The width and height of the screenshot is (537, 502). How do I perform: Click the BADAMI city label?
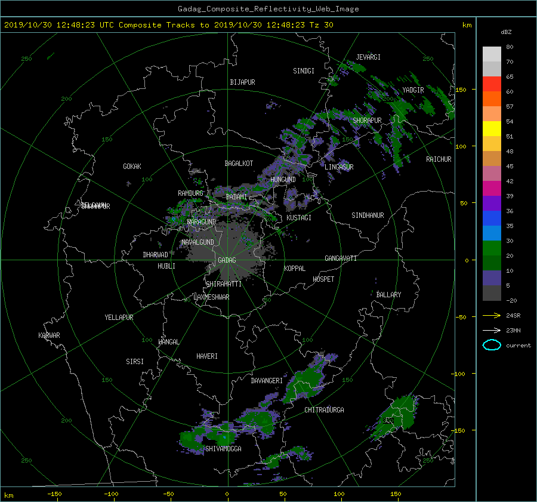click(x=236, y=197)
